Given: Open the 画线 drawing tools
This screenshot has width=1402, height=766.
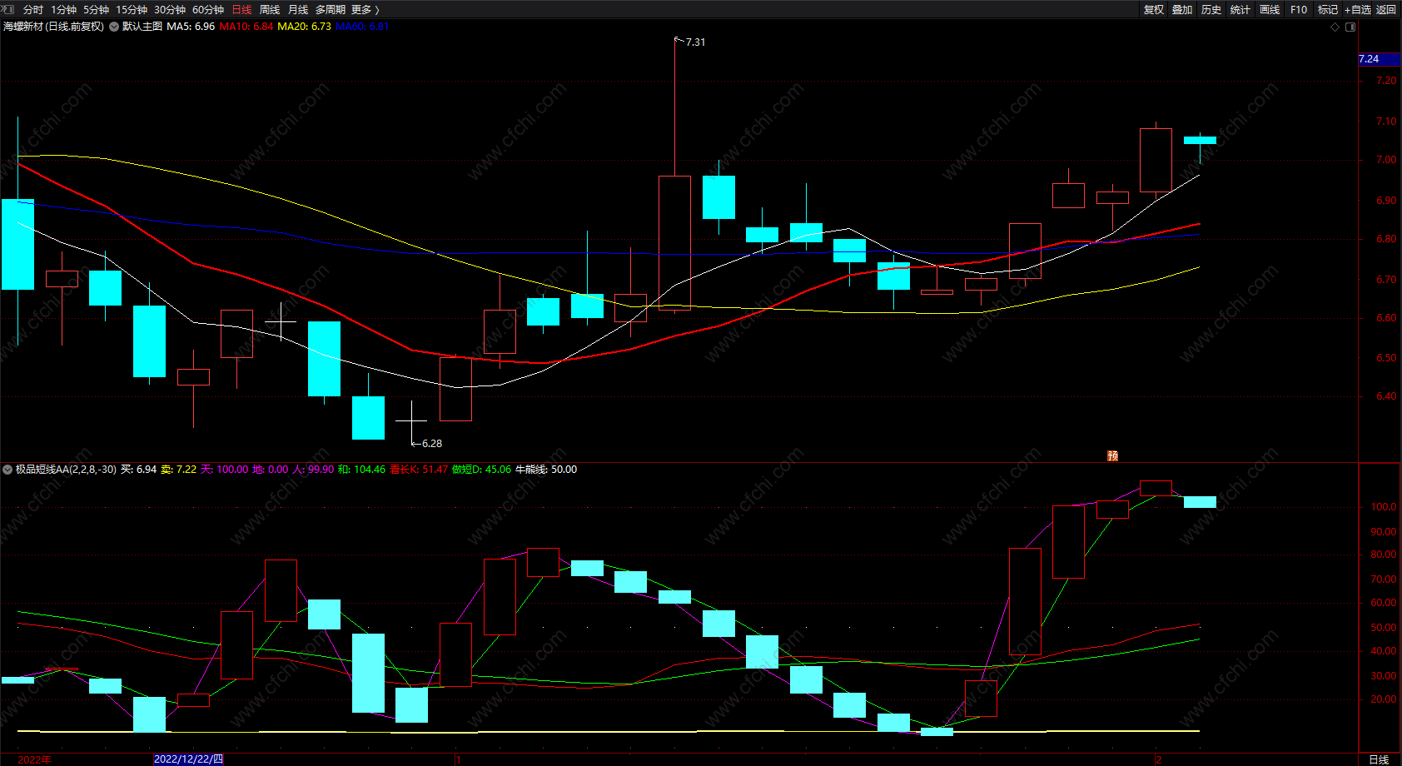Looking at the screenshot, I should pyautogui.click(x=1270, y=10).
